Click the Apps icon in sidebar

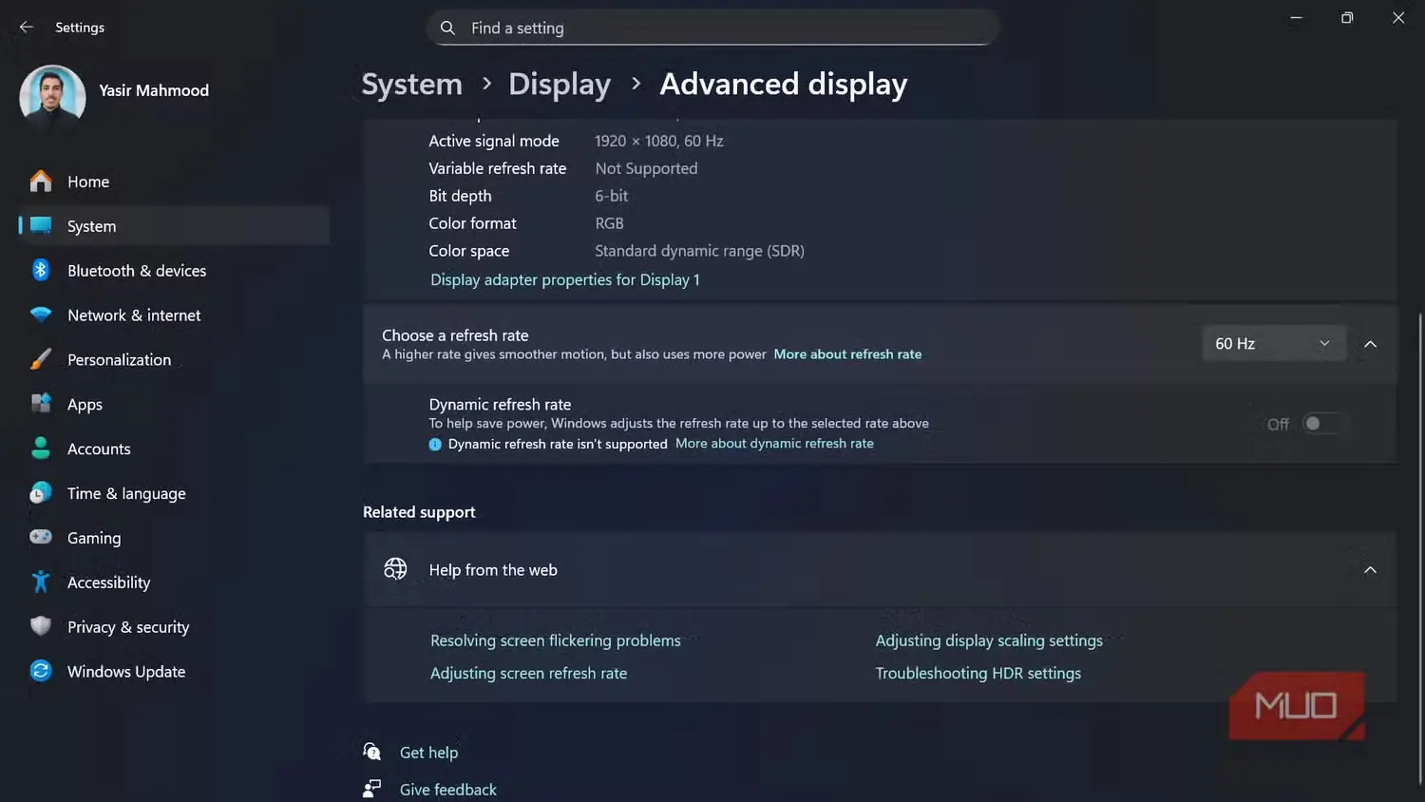coord(41,404)
